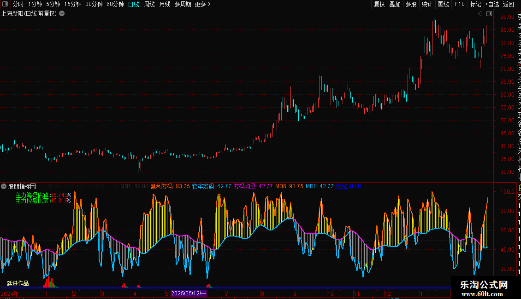This screenshot has height=299, width=521.
Task: Click the 廷进作品 label
Action: click(18, 283)
